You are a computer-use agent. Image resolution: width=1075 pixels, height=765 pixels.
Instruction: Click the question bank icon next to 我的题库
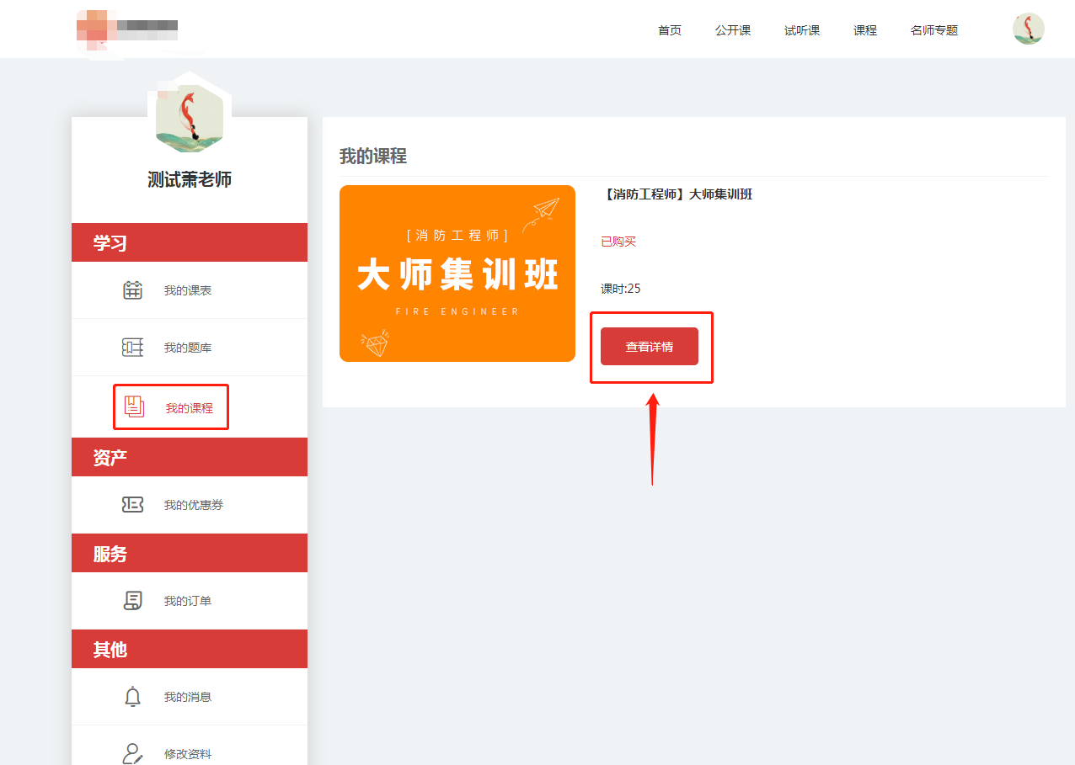coord(132,347)
